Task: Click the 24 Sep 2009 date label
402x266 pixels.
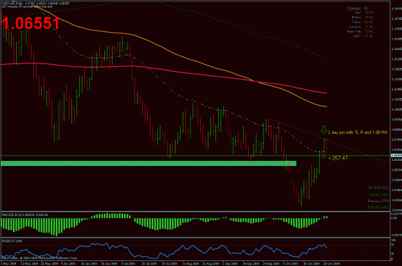Action: (x=271, y=263)
